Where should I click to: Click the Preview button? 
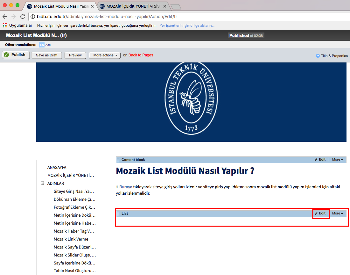pyautogui.click(x=75, y=55)
